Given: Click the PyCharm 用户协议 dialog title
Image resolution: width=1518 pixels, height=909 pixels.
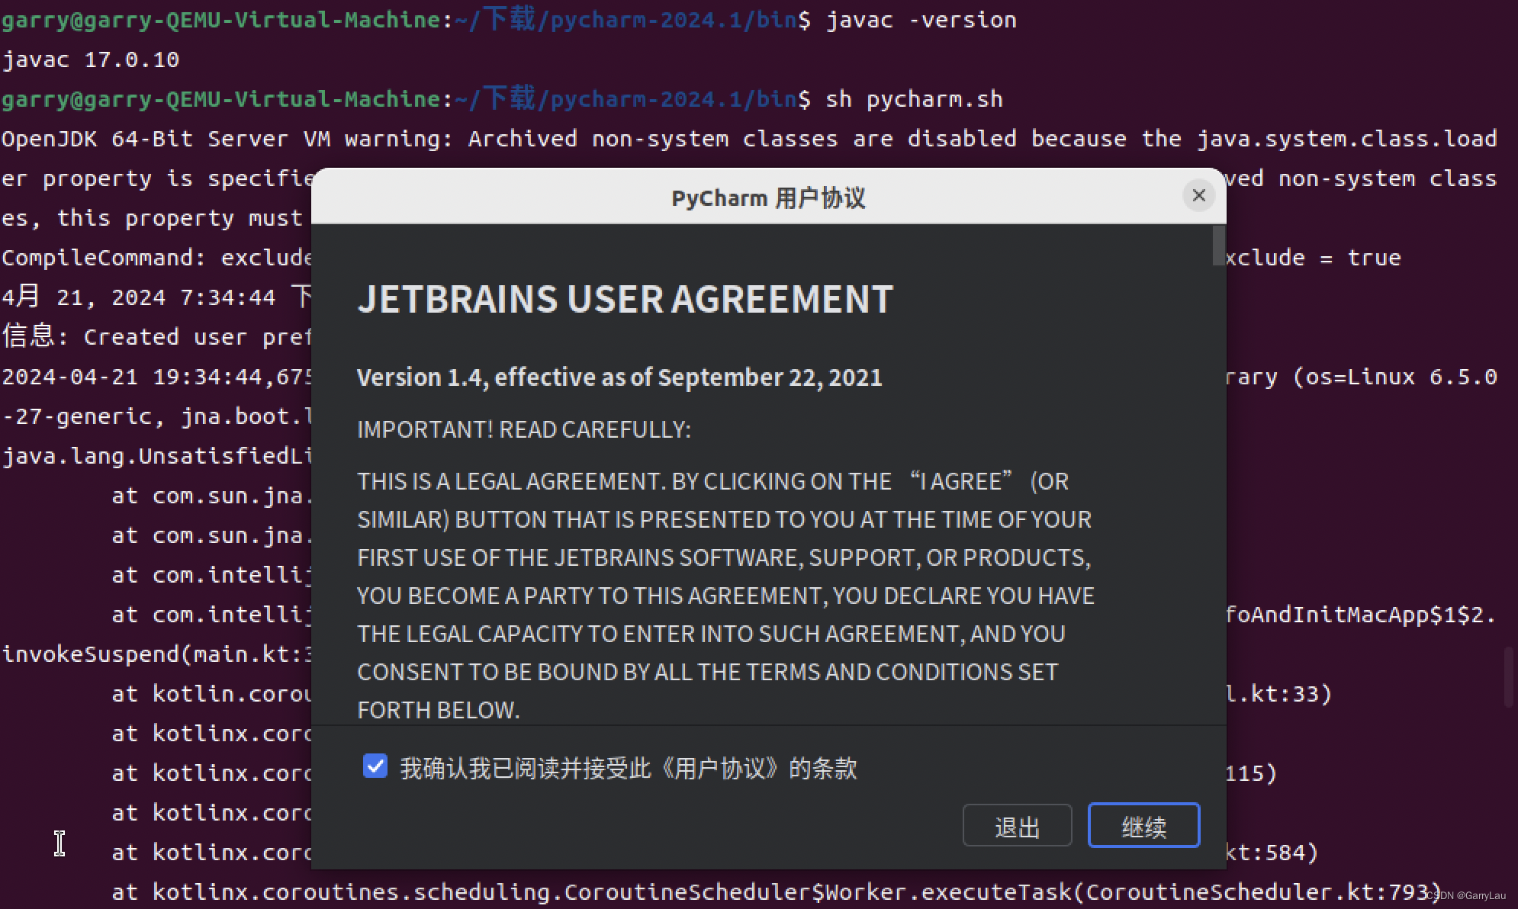Looking at the screenshot, I should tap(768, 198).
